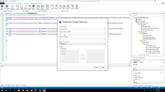Select the PSA folder in Tables list

[64, 51]
